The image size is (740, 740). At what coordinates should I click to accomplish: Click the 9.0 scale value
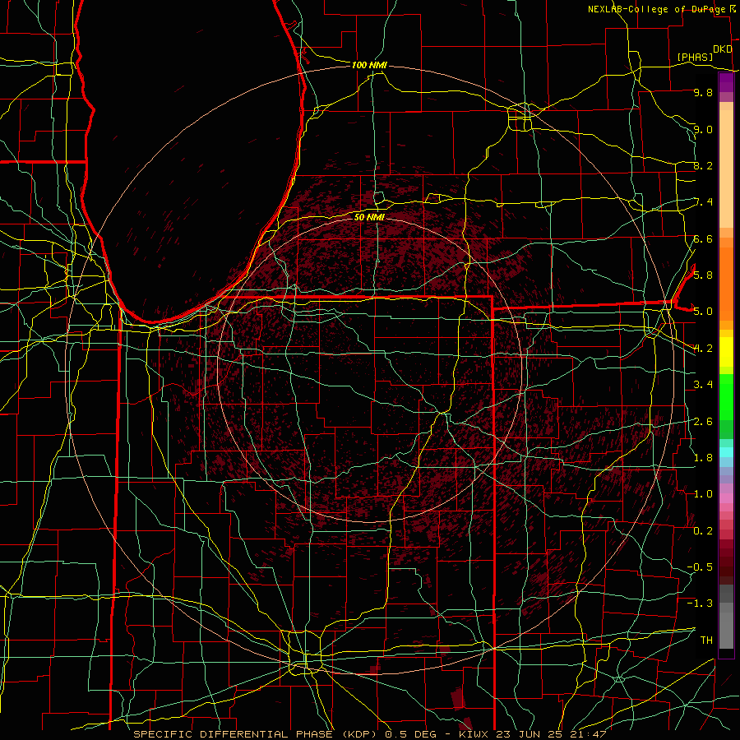coord(703,129)
